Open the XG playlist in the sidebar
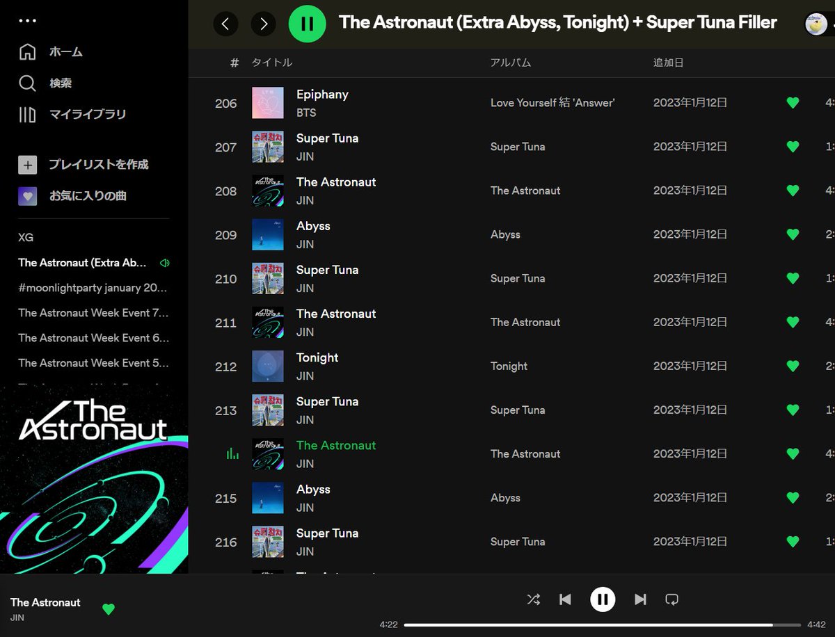 [26, 238]
